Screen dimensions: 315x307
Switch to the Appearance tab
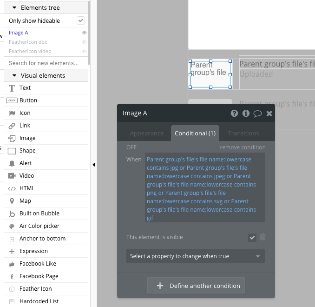coord(147,133)
